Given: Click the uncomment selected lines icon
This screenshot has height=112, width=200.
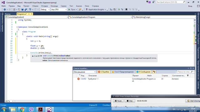Looking at the screenshot, I should pos(122,10).
